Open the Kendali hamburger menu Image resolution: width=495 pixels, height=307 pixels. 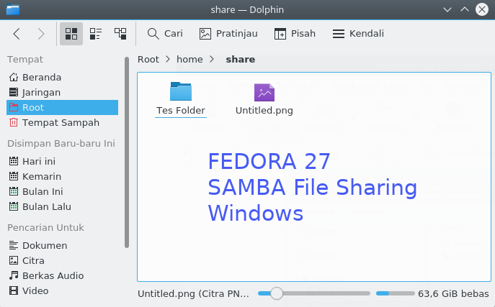[x=358, y=34]
